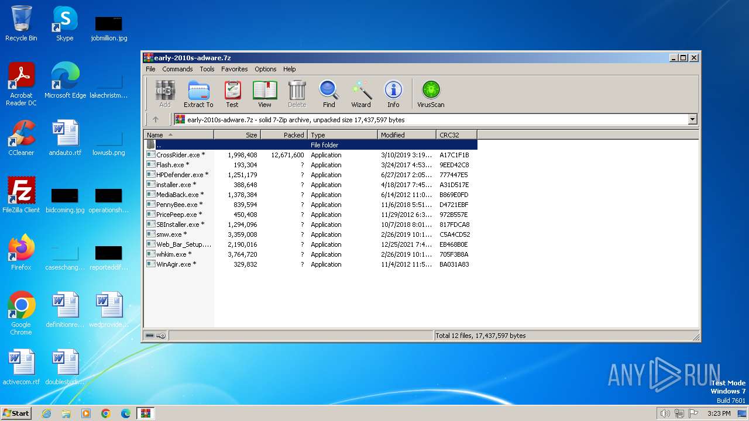The width and height of the screenshot is (749, 421).
Task: Select PricePeep.exe file
Action: tap(311, 215)
